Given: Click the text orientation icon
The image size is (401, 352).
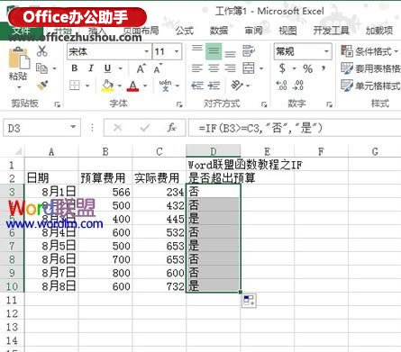Looking at the screenshot, I should [236, 86].
